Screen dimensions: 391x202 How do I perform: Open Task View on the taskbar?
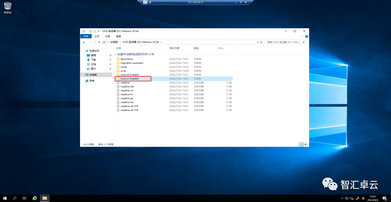pos(24,198)
